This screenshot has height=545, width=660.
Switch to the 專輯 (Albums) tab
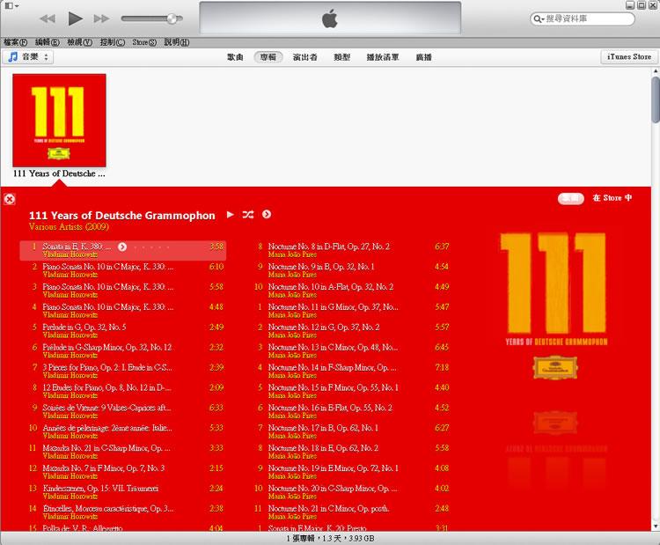click(268, 57)
